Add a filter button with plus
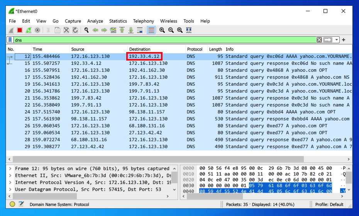This screenshot has height=216, width=359. (x=344, y=40)
